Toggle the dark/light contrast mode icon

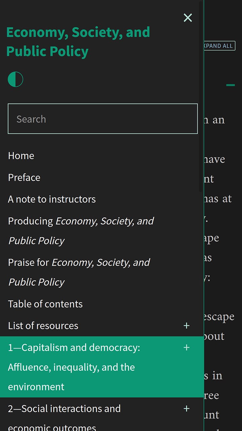(15, 79)
